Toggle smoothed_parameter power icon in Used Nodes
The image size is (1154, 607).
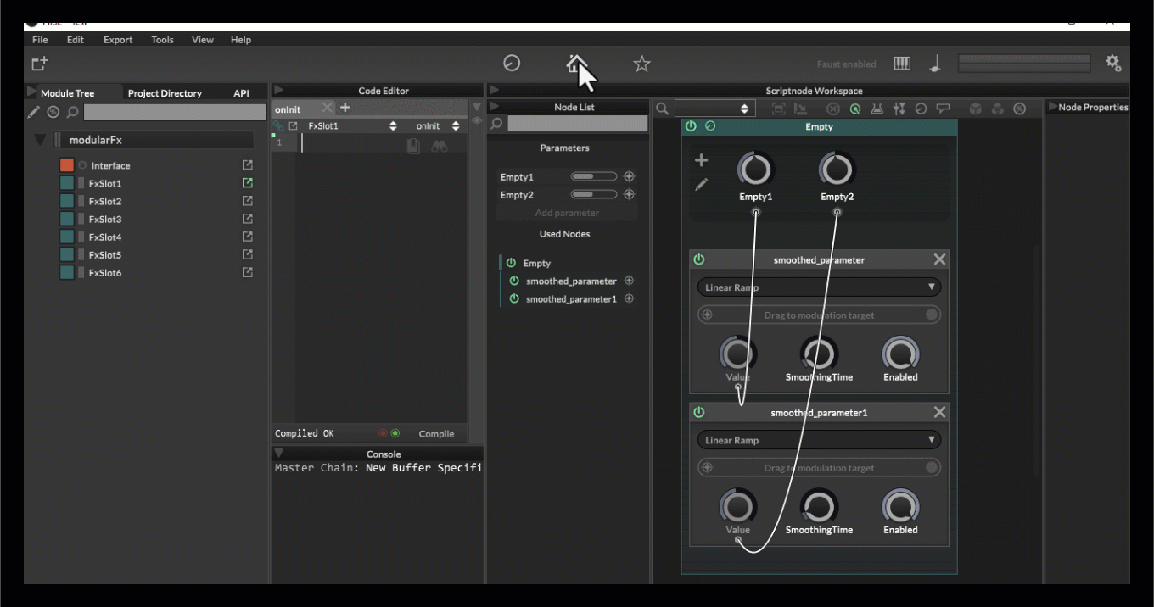click(x=514, y=281)
